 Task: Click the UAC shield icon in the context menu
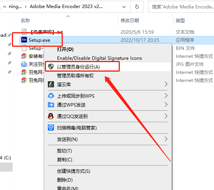point(51,67)
